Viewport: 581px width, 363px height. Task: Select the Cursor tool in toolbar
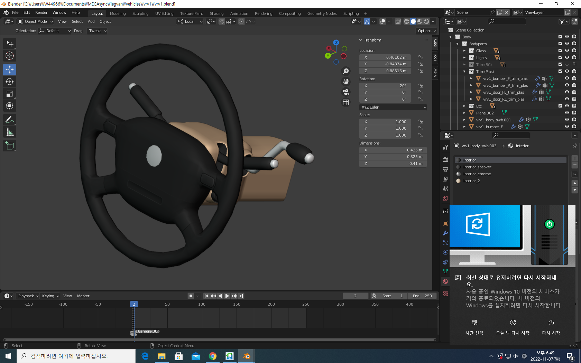[10, 56]
